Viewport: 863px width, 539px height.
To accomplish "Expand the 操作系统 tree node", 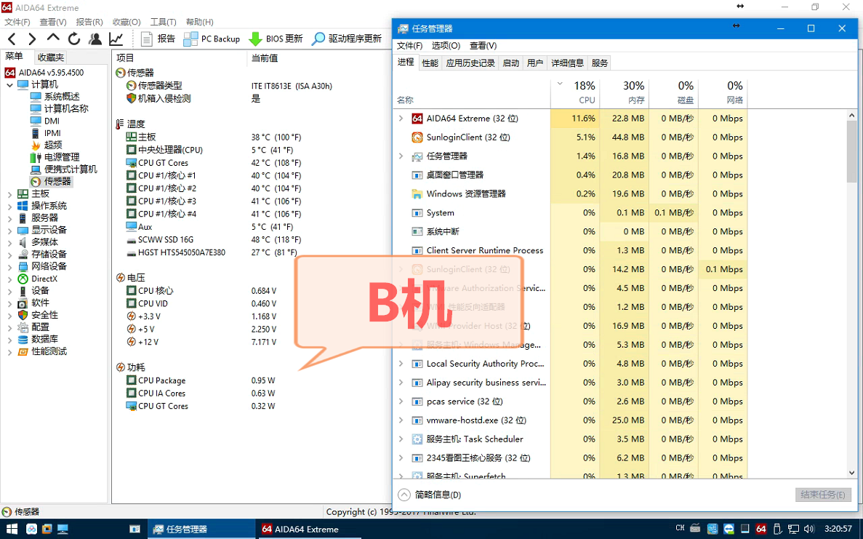I will (x=9, y=206).
